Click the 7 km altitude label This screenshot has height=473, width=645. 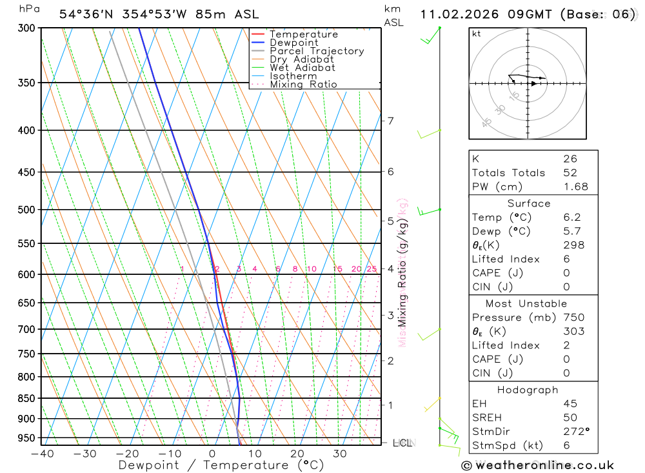[390, 121]
